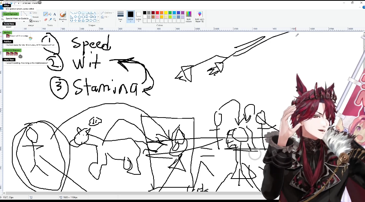Pick the Oval shape

79,13
